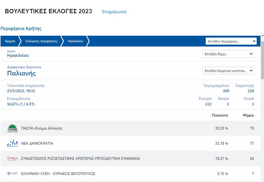Click the 43 votes value
Image resolution: width=264 pixels, height=182 pixels.
(252, 158)
